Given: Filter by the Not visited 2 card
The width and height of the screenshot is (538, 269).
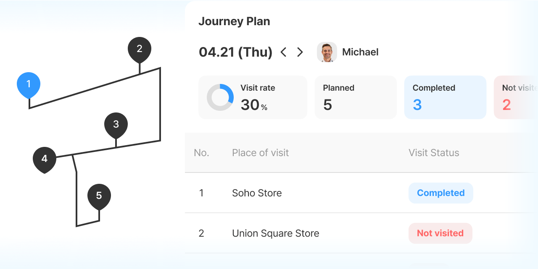Looking at the screenshot, I should click(516, 97).
